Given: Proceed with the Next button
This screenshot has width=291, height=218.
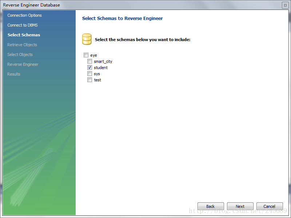Looking at the screenshot, I should [240, 206].
